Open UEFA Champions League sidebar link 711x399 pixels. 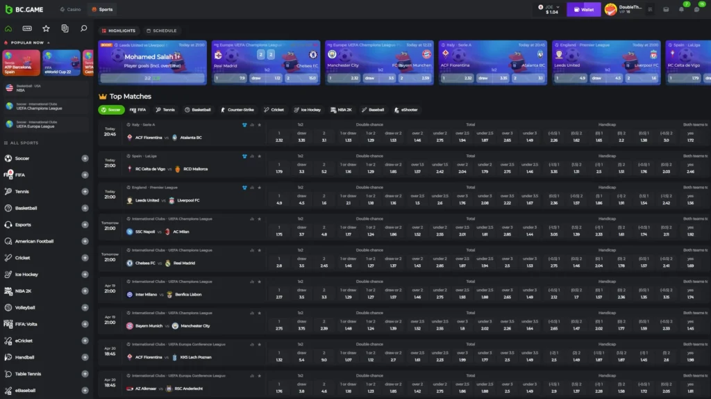(47, 106)
